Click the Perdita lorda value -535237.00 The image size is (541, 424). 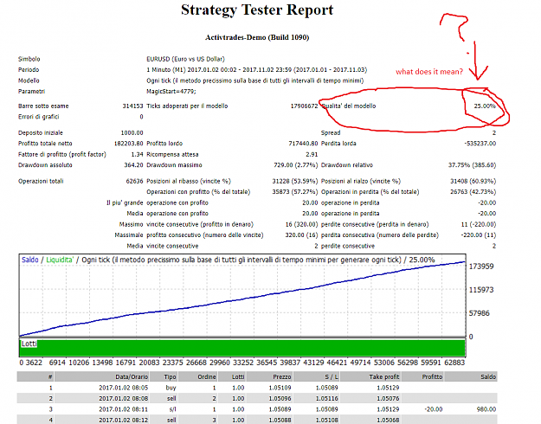click(480, 144)
